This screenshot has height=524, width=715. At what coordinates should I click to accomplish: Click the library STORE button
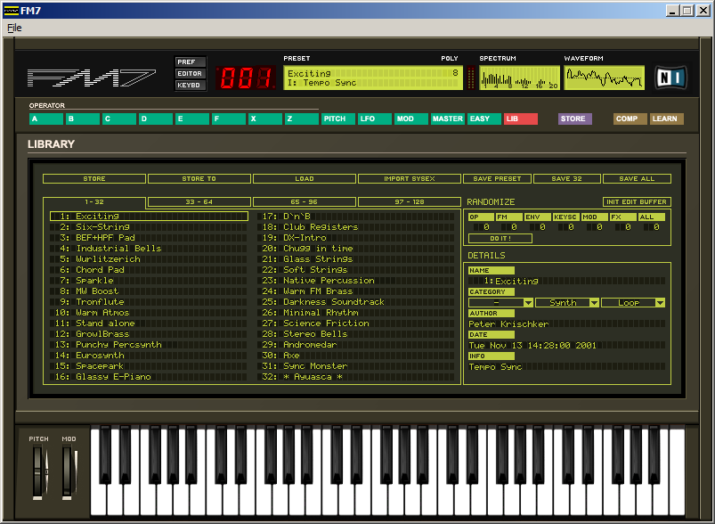(94, 178)
